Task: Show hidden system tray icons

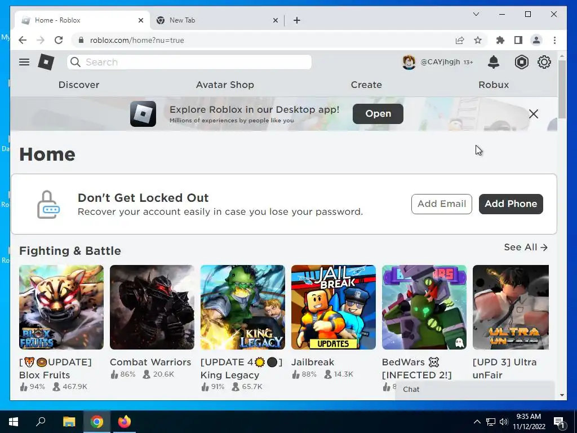Action: tap(477, 422)
